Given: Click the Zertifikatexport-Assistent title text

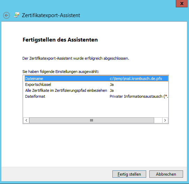Looking at the screenshot, I should [x=51, y=15].
